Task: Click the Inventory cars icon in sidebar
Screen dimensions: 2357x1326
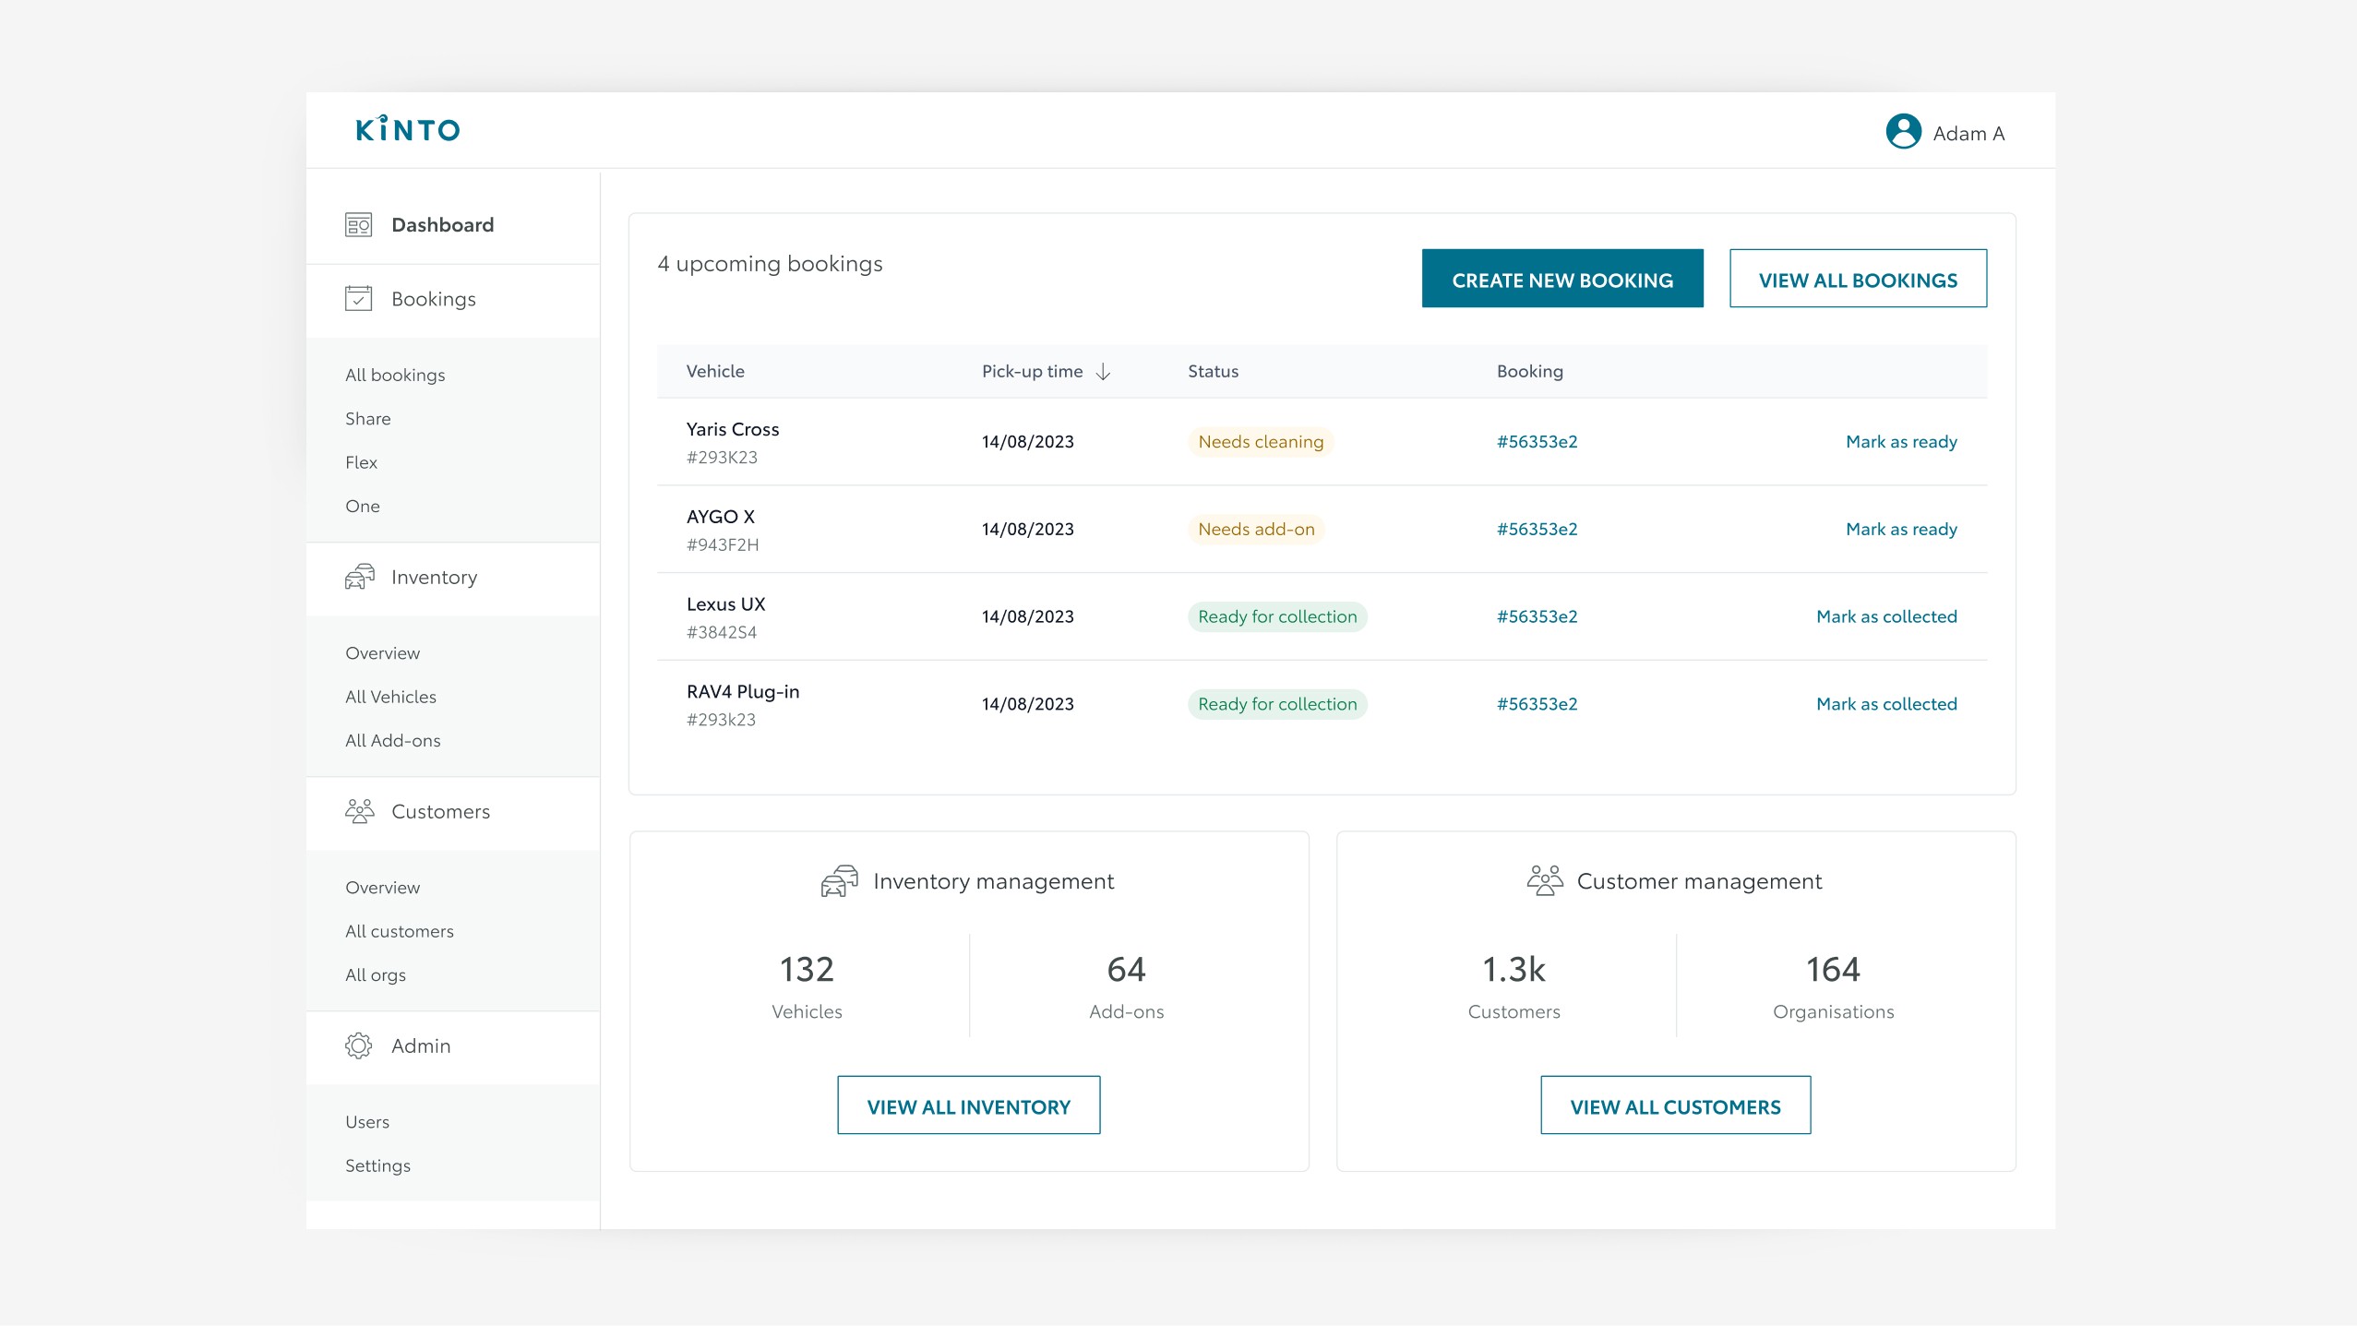Action: [359, 577]
